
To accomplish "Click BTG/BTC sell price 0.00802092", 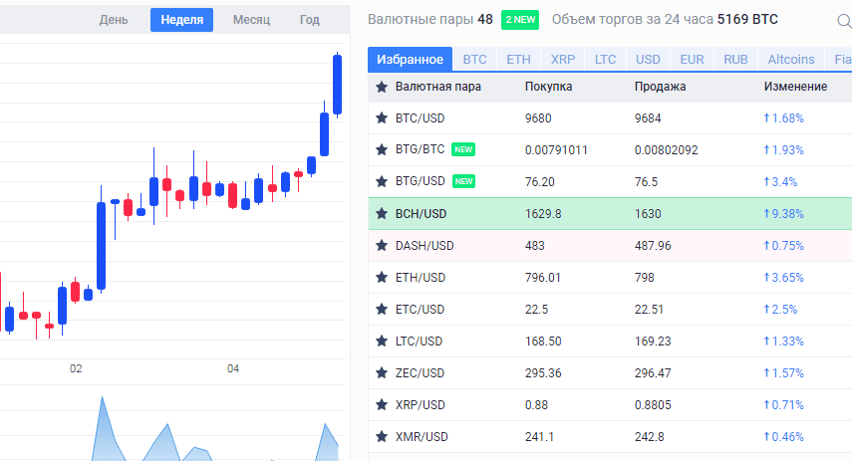I will (667, 150).
